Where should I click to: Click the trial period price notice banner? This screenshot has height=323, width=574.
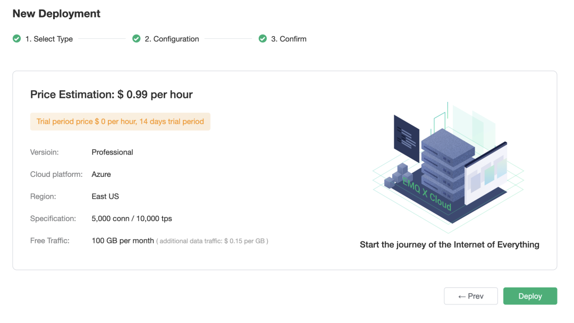click(120, 122)
